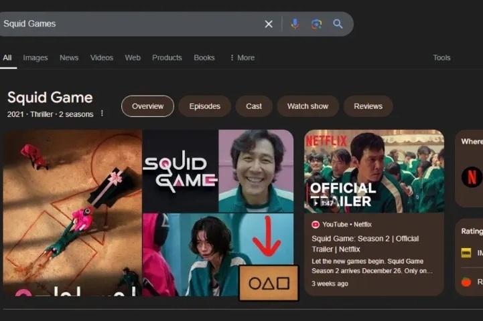The width and height of the screenshot is (483, 321).
Task: Open the search Tools options
Action: [x=441, y=58]
